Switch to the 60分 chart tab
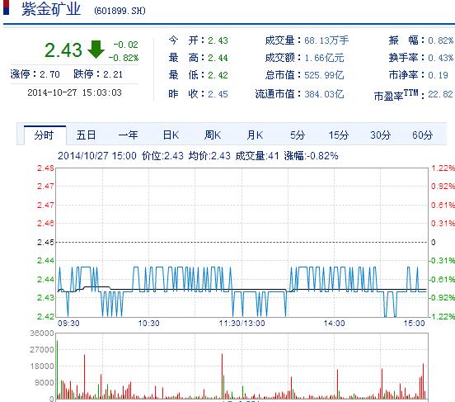This screenshot has height=402, width=455. (x=423, y=135)
